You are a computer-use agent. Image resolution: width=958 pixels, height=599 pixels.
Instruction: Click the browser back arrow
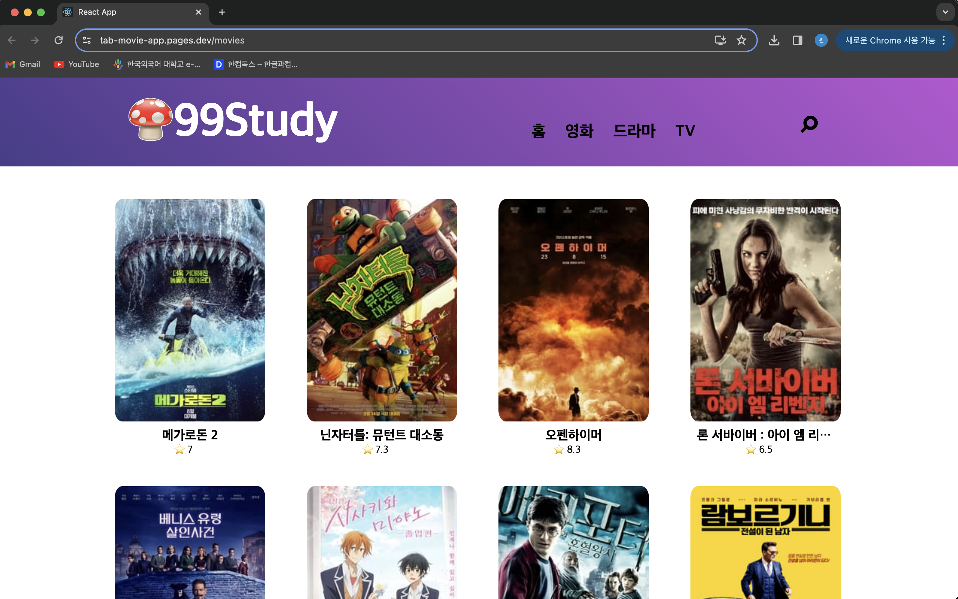(x=11, y=40)
